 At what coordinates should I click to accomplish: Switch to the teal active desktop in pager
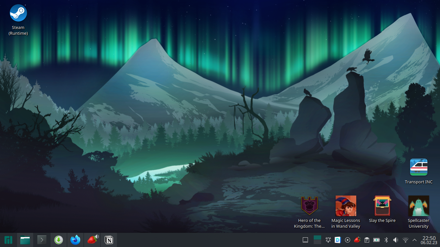click(317, 238)
